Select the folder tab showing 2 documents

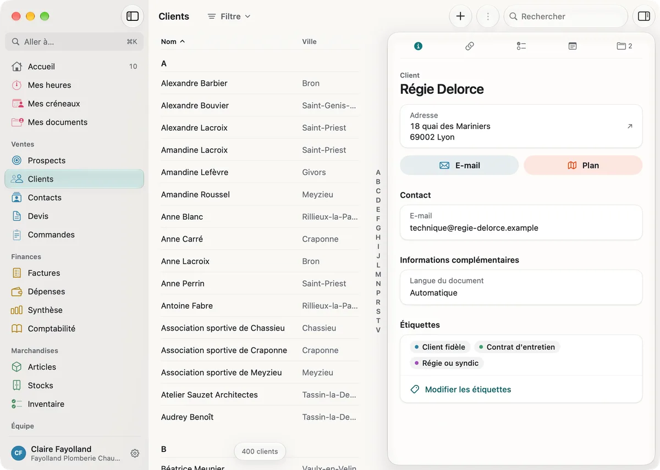click(624, 46)
